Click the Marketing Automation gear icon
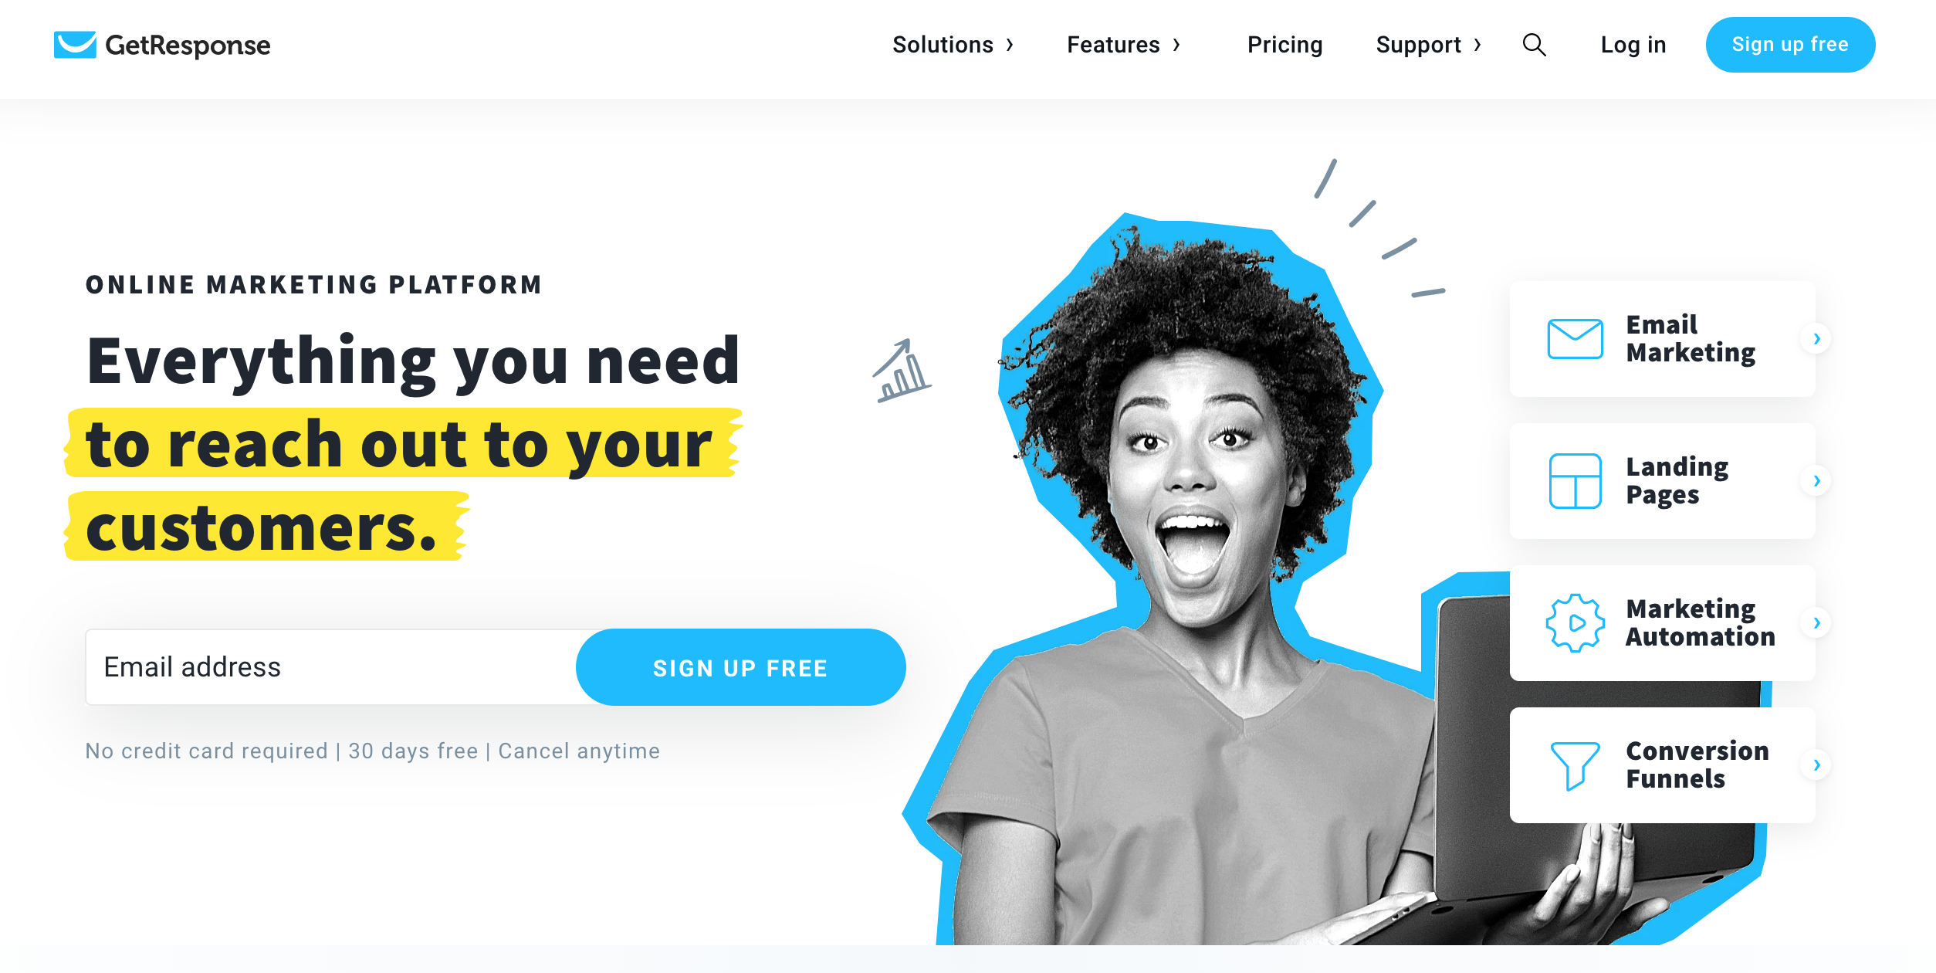This screenshot has width=1936, height=973. pos(1575,623)
